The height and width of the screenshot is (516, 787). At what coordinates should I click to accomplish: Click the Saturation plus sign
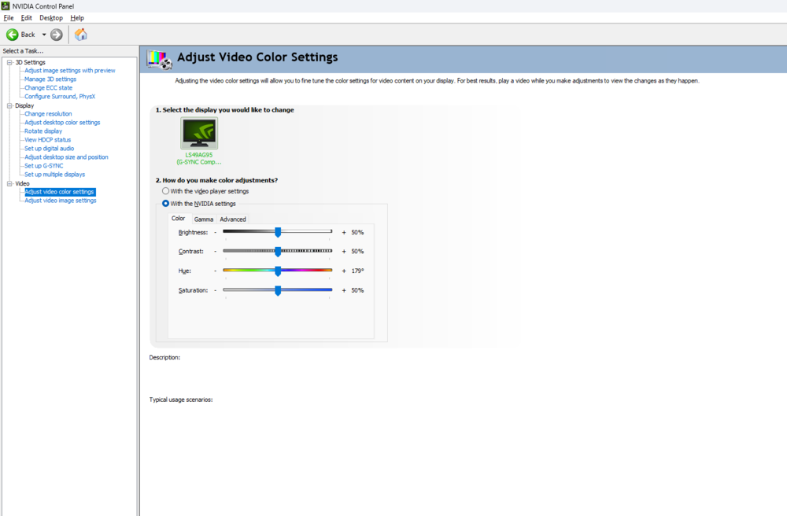pos(344,290)
